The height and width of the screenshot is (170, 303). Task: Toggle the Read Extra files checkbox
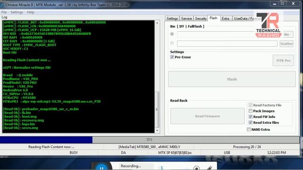click(250, 122)
